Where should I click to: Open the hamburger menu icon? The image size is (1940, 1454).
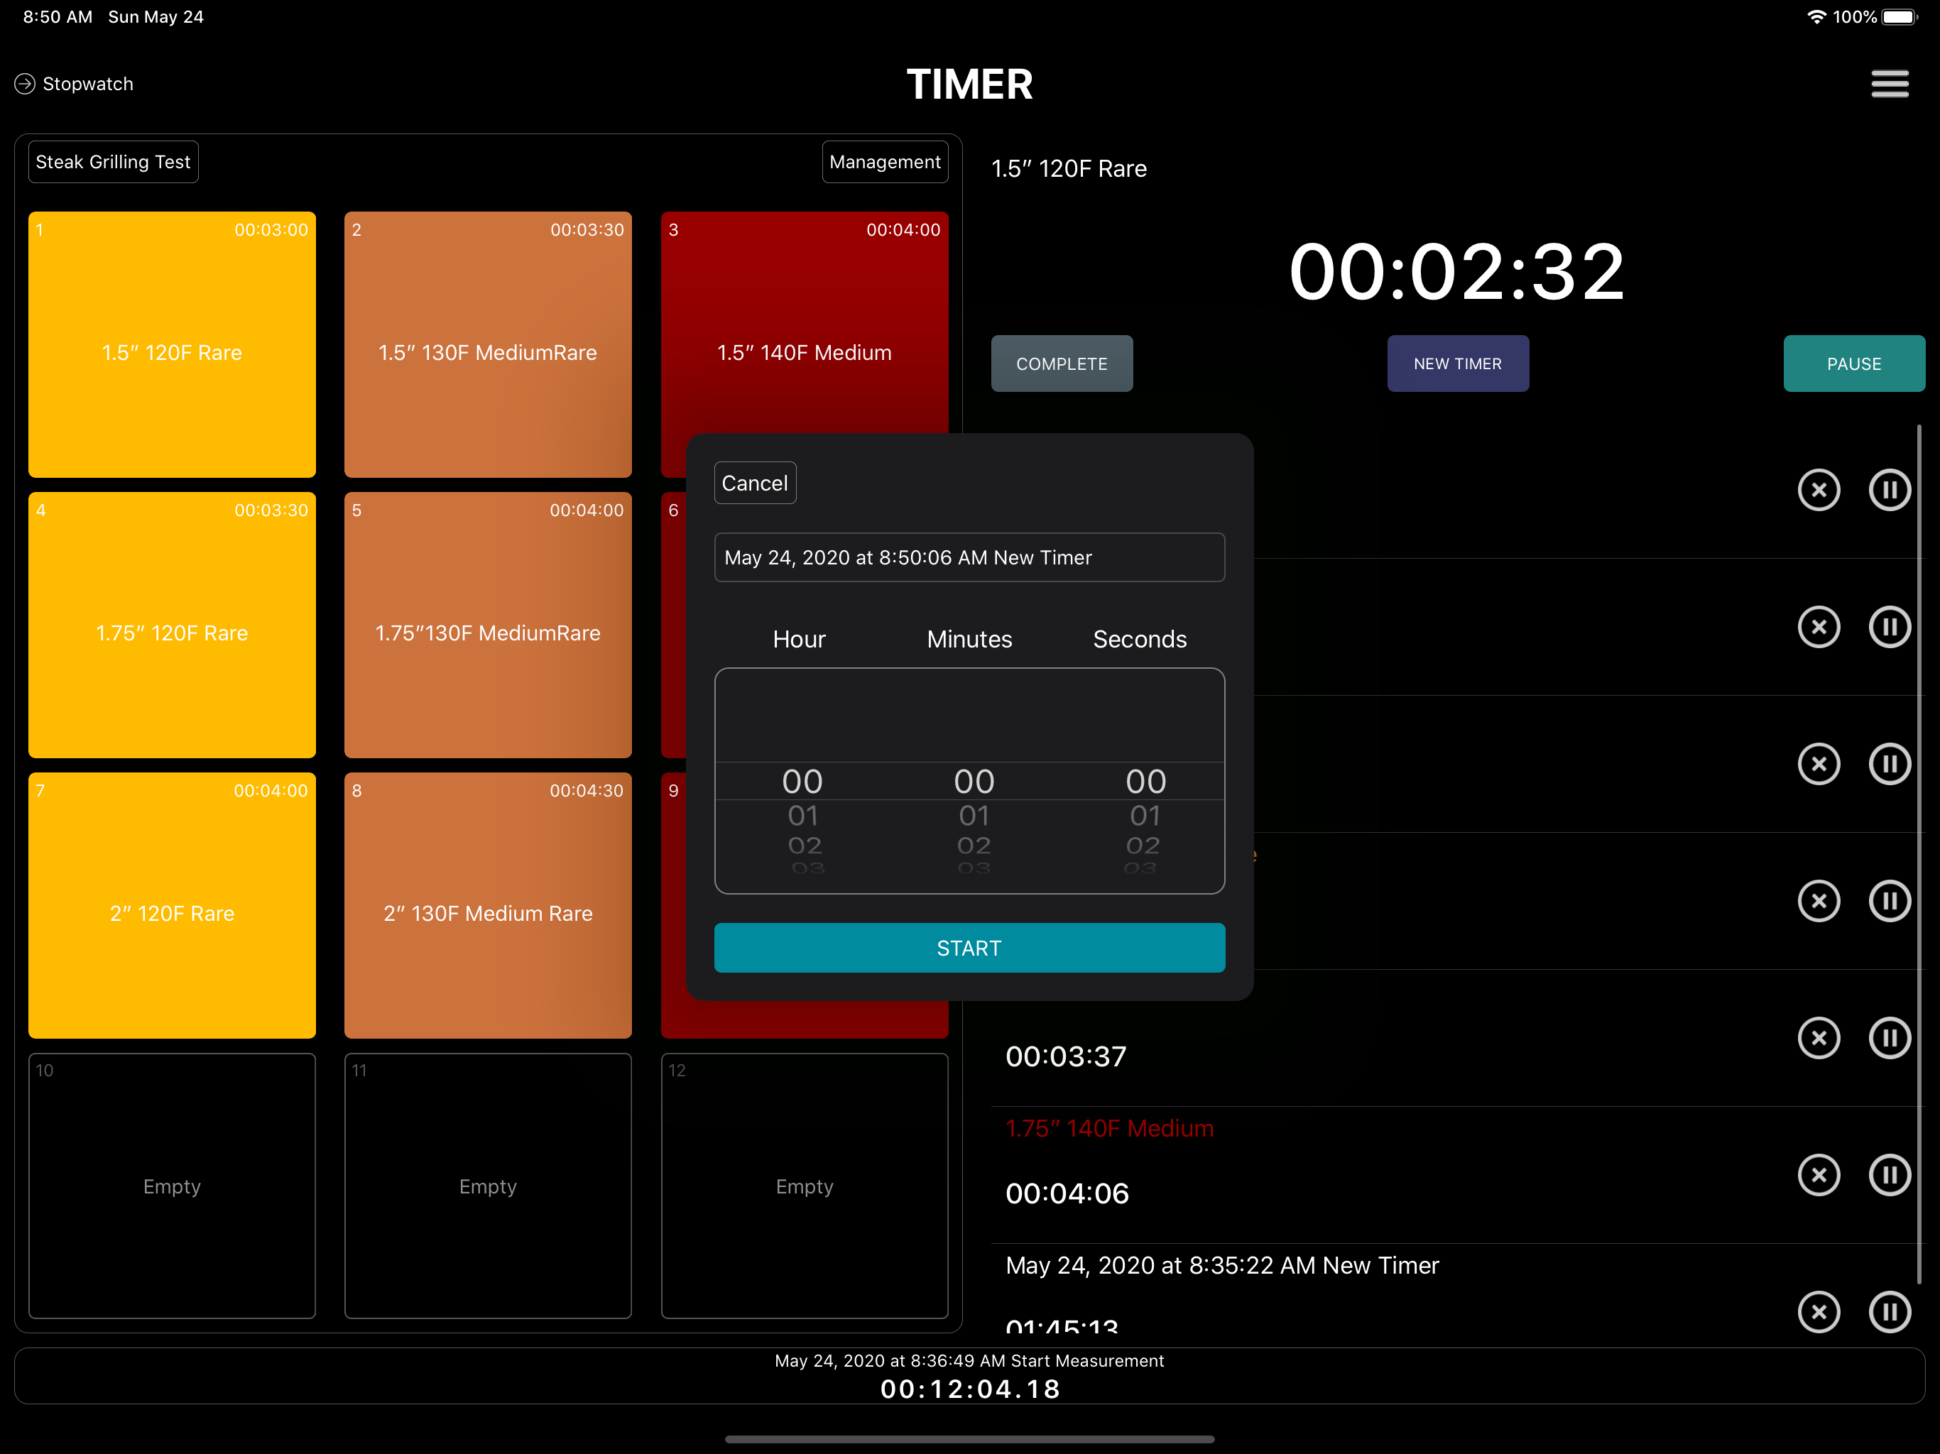tap(1889, 84)
